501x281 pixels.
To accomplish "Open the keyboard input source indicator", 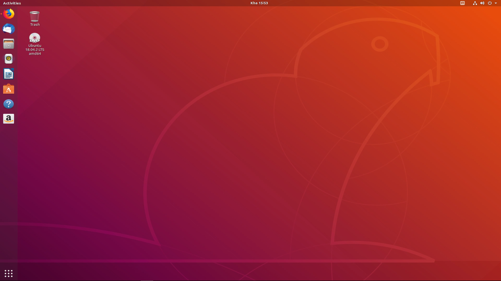I will [x=462, y=3].
